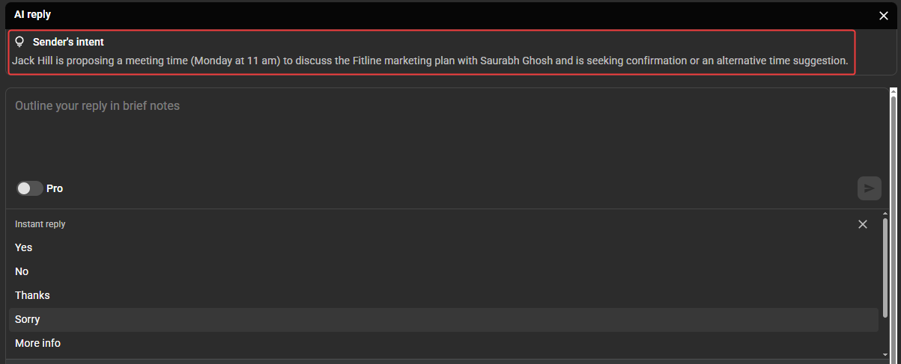Click the Instant reply section label

click(40, 224)
